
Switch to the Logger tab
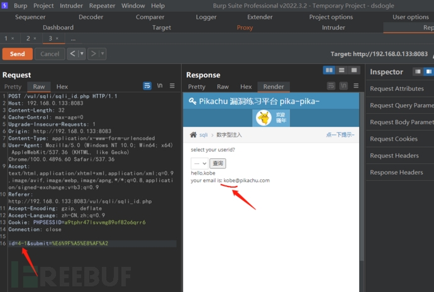tap(206, 17)
